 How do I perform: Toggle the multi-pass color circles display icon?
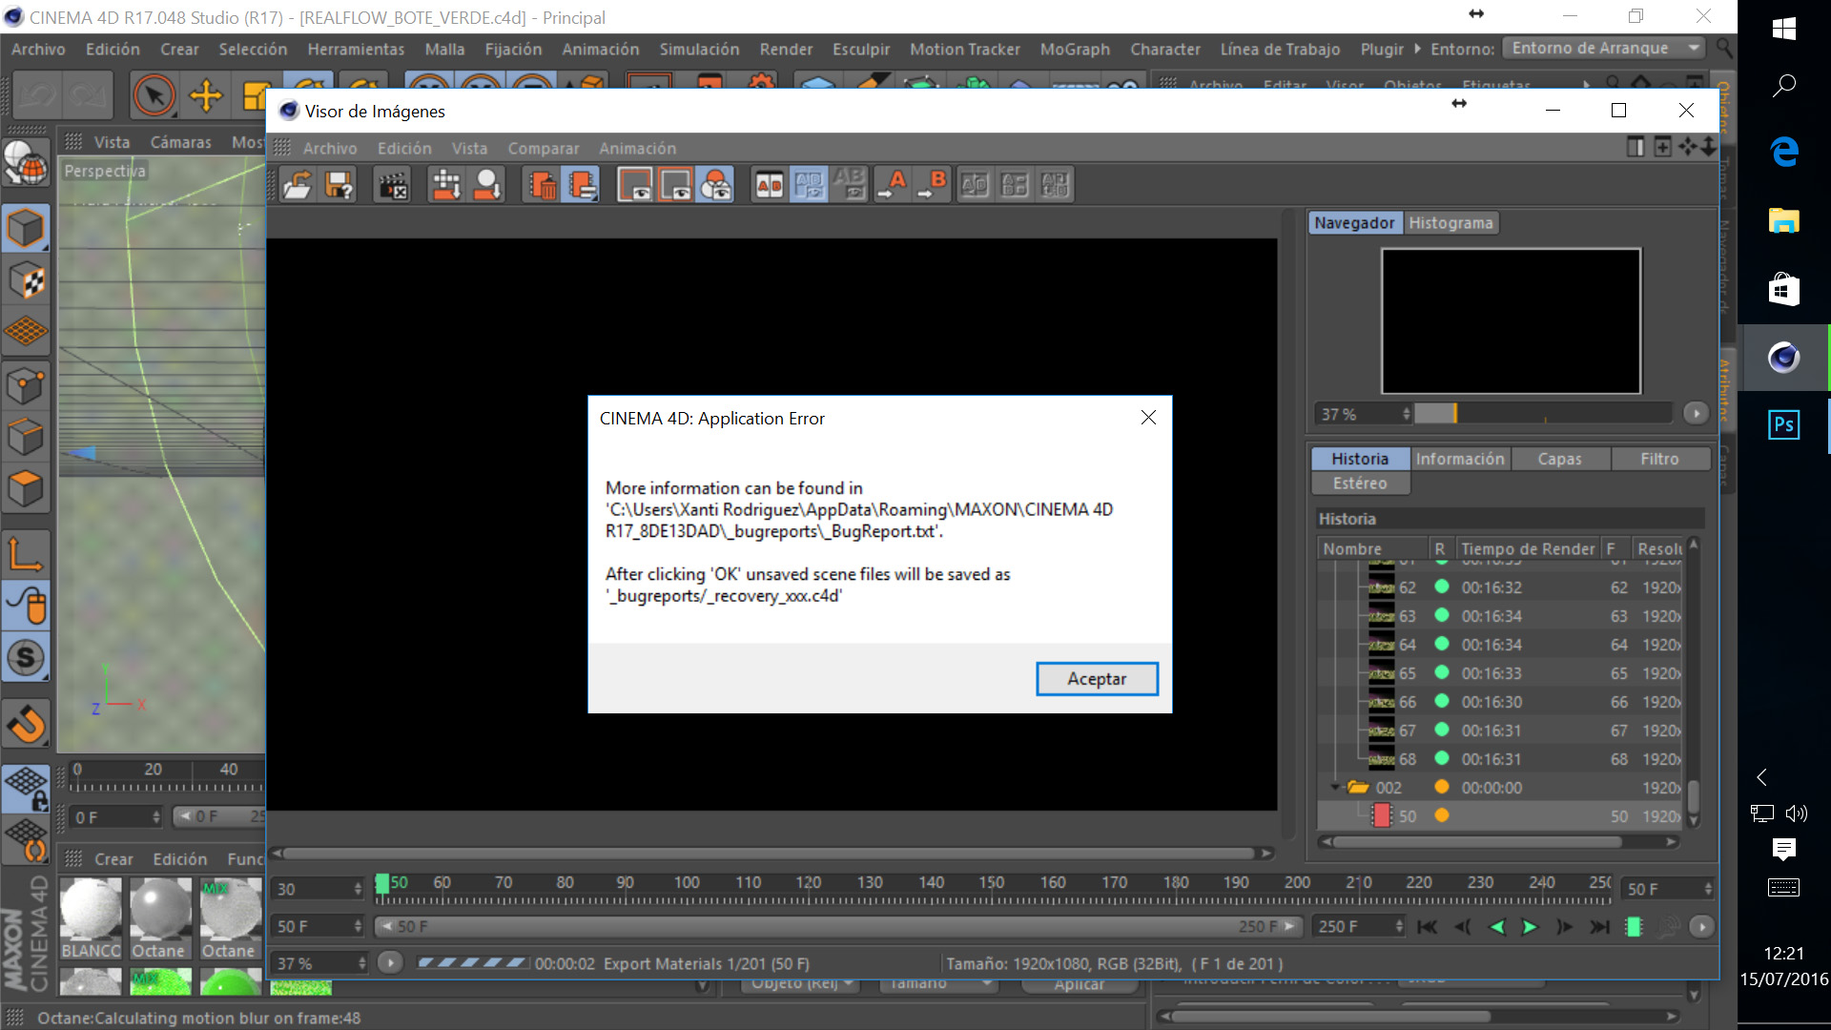[x=715, y=185]
